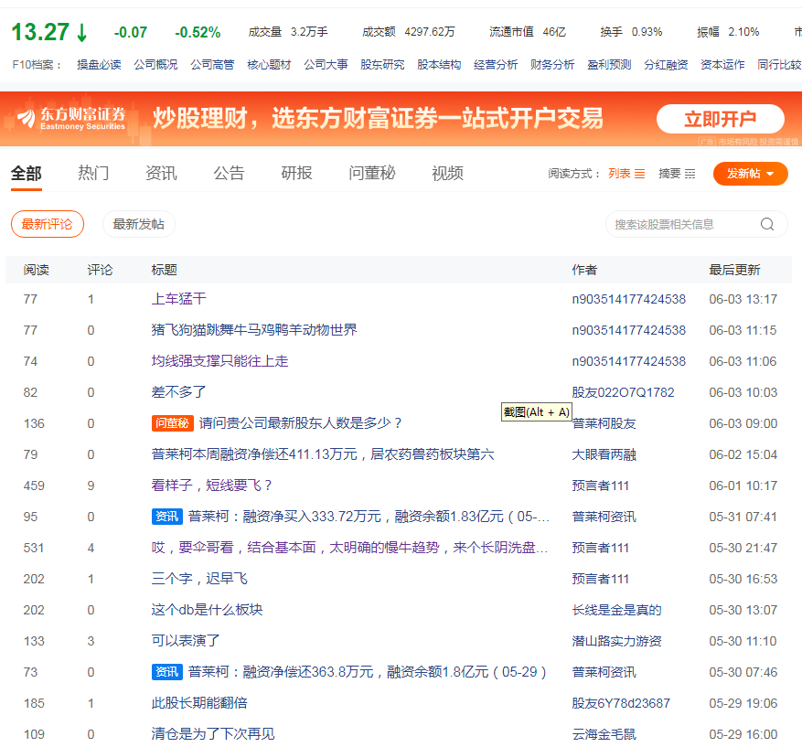Image resolution: width=802 pixels, height=747 pixels.
Task: Open the 发新帖 dropdown arrow
Action: pos(771,174)
